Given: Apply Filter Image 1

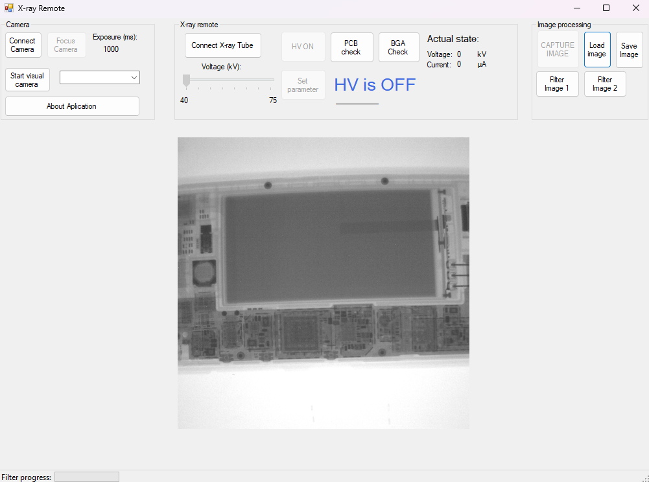Looking at the screenshot, I should point(557,84).
